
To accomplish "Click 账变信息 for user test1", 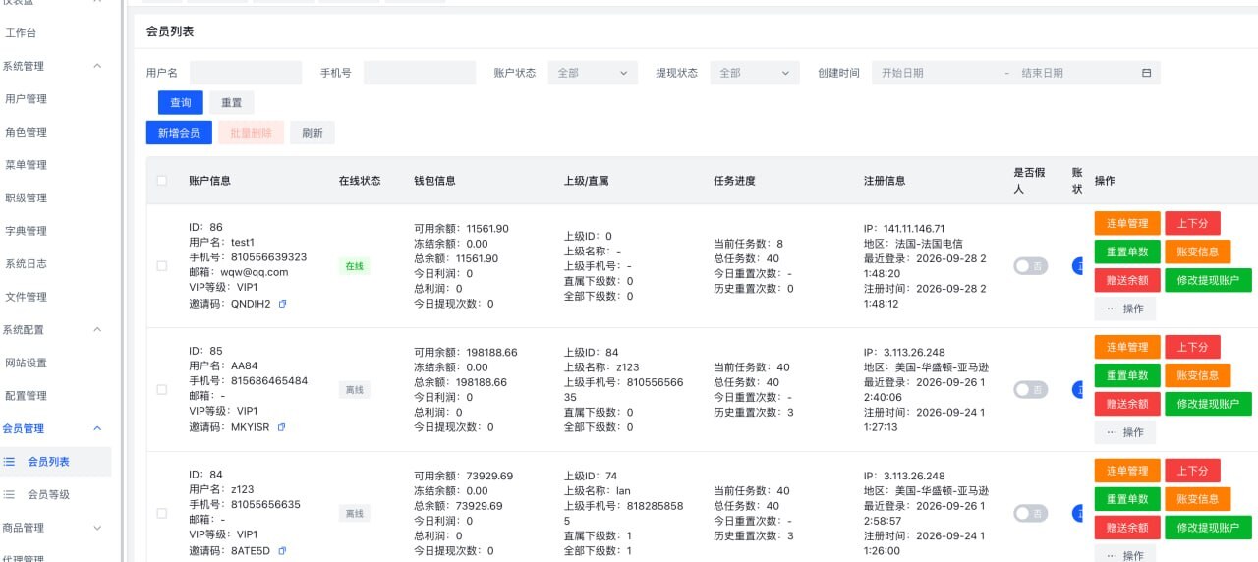I will tap(1198, 252).
